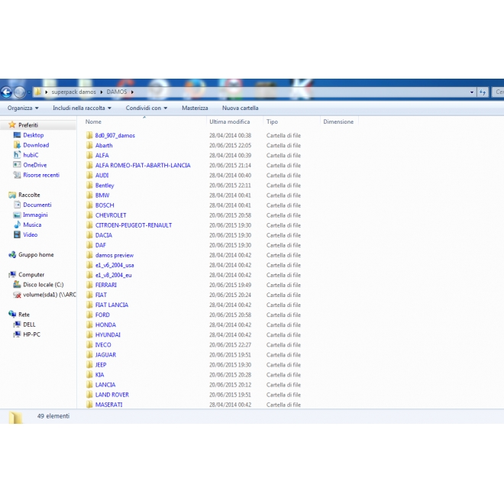Select the e1_v6_2004_usa folder name
The height and width of the screenshot is (504, 504).
pyautogui.click(x=115, y=265)
